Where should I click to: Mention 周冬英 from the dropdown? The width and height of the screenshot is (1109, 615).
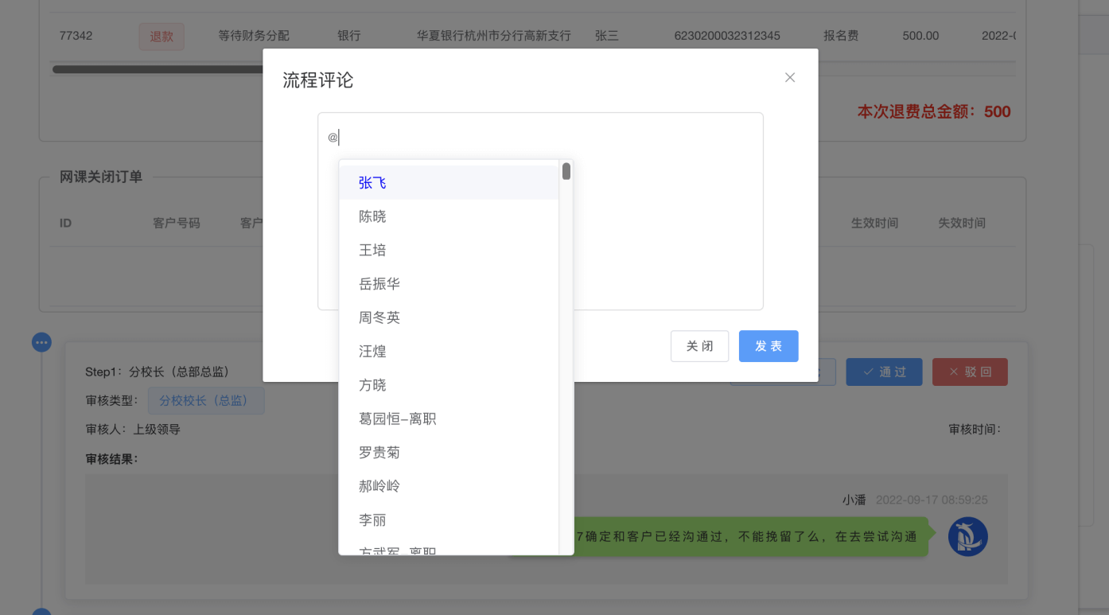tap(379, 317)
